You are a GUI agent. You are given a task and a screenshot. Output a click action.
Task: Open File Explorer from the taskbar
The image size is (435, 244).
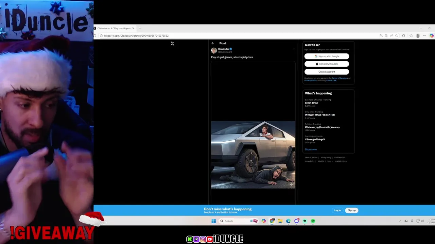[280, 221]
